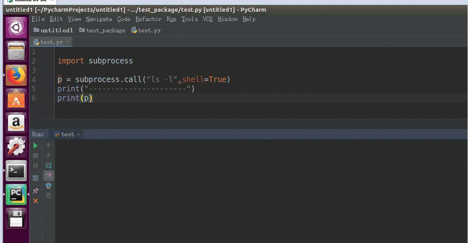Close the test run tab
Viewport: 468px width, 243px height.
78,134
